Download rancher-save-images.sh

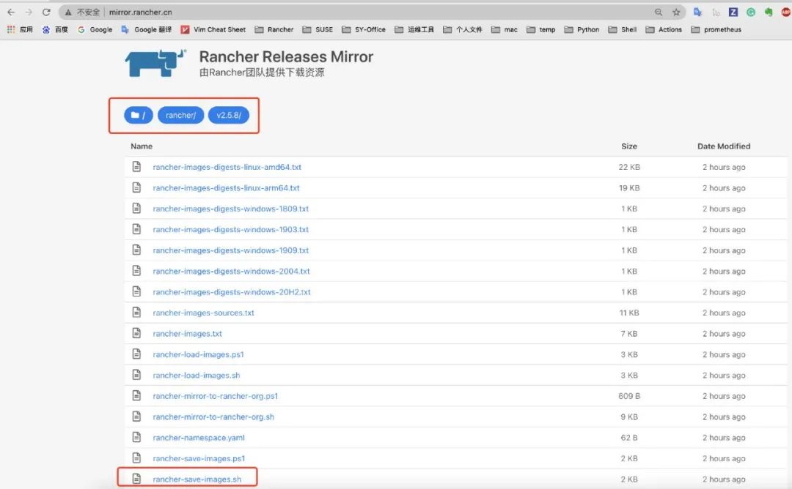coord(197,479)
